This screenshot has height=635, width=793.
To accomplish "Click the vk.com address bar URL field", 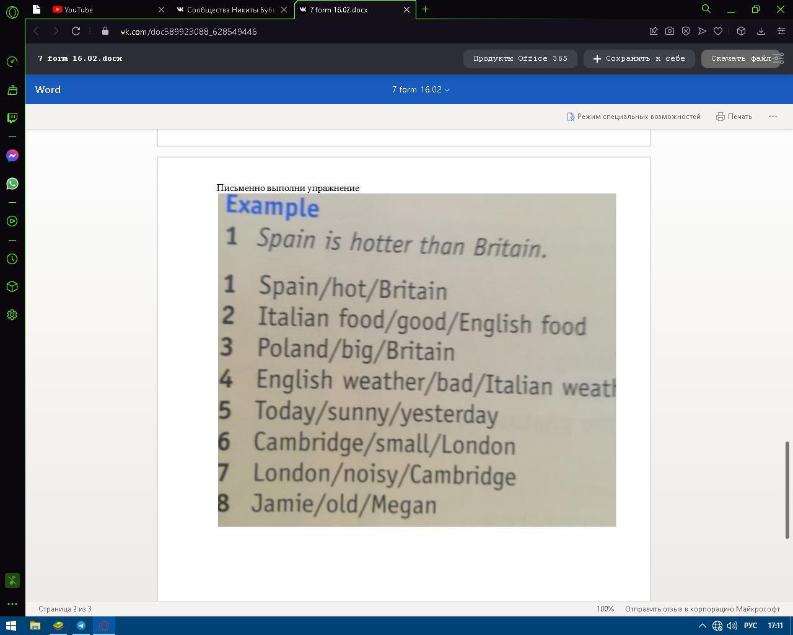I will (x=188, y=31).
